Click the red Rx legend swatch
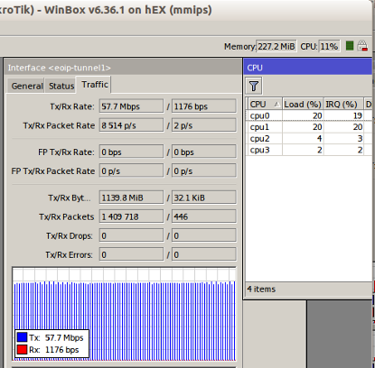375x368 pixels. tap(22, 350)
